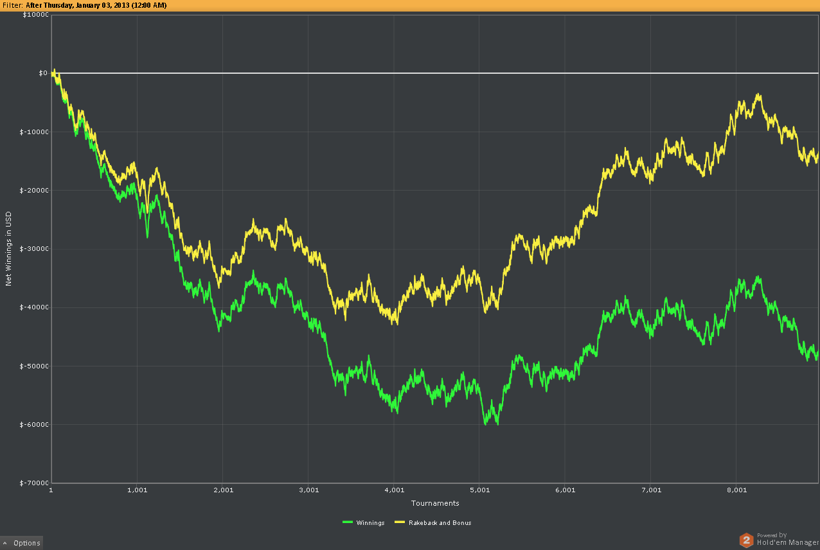Click the $0 y-axis label
This screenshot has width=820, height=550.
click(x=43, y=73)
